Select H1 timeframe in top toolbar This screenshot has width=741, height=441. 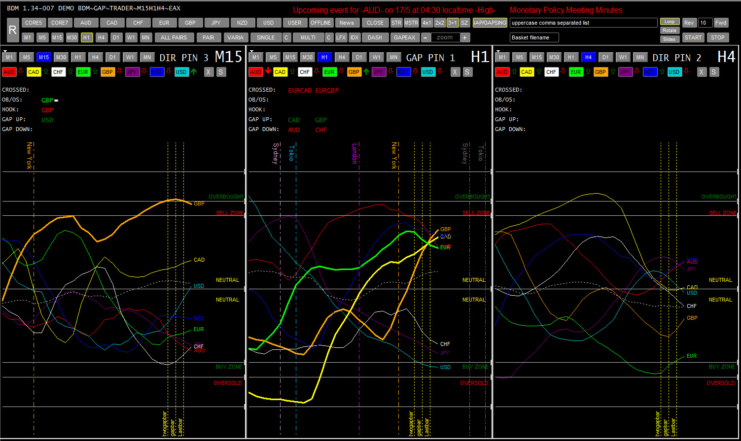tap(87, 37)
